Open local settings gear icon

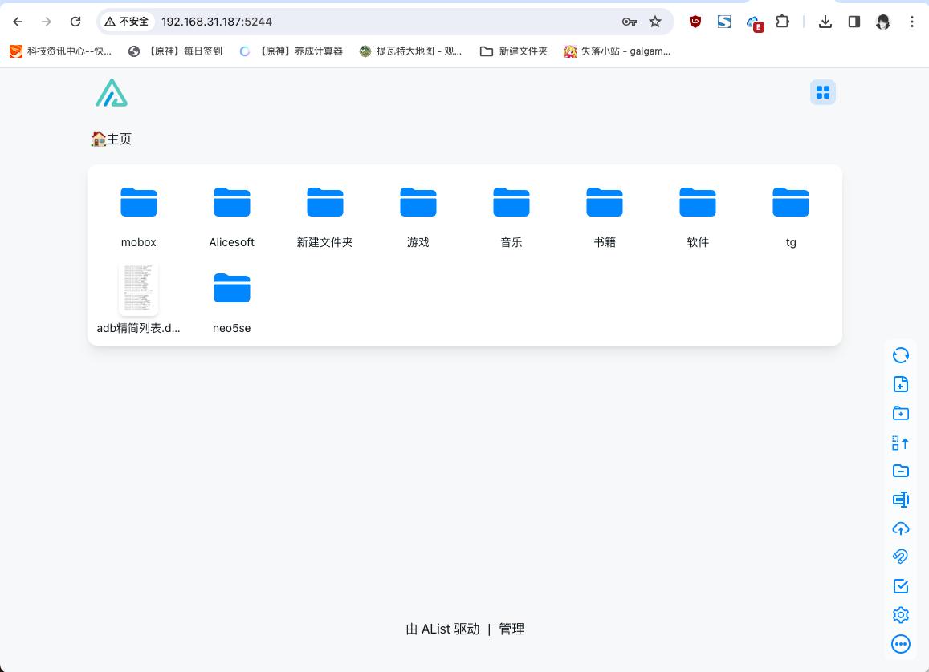pyautogui.click(x=901, y=614)
